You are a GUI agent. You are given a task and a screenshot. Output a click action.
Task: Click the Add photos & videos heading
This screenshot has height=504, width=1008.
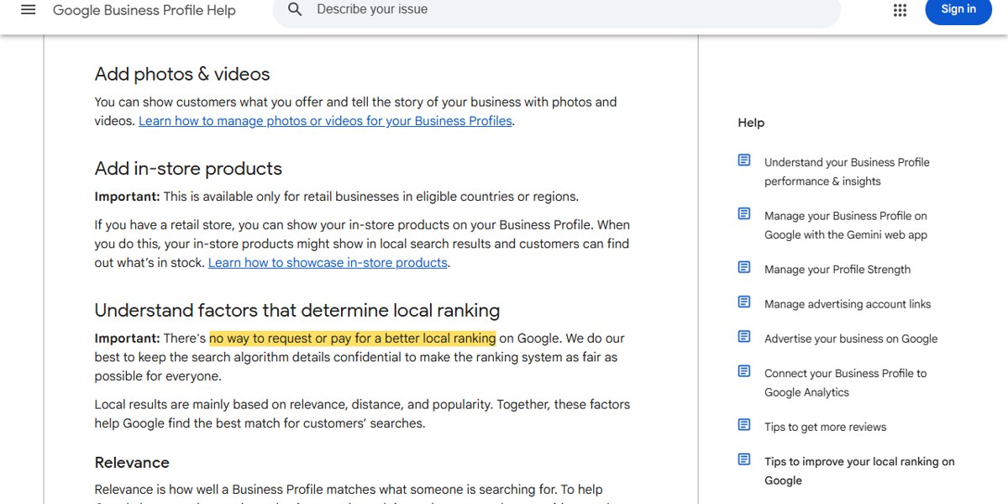pyautogui.click(x=182, y=74)
